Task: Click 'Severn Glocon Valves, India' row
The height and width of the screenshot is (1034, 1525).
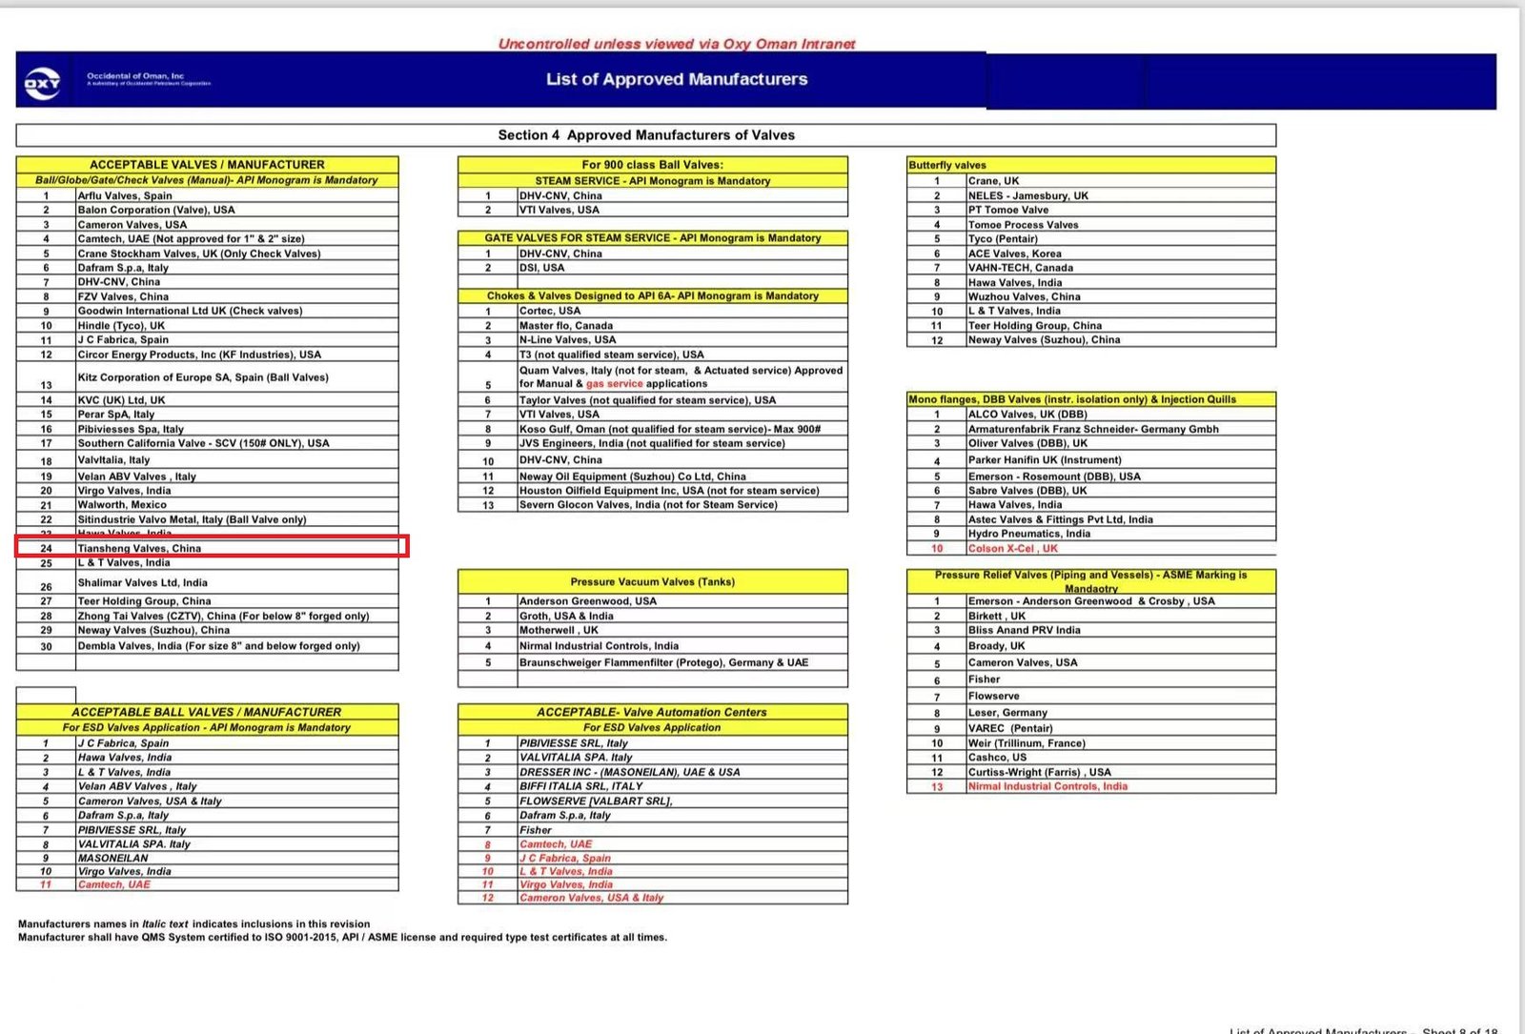Action: pos(653,505)
